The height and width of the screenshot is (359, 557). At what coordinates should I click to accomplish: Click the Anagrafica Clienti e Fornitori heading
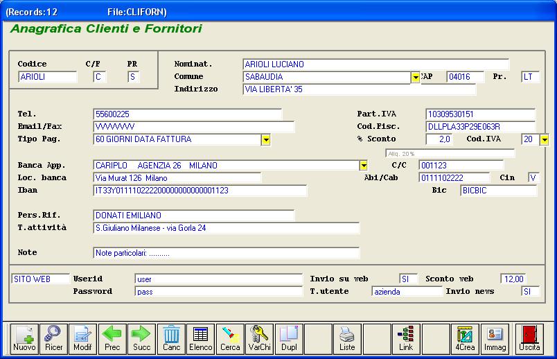click(106, 28)
